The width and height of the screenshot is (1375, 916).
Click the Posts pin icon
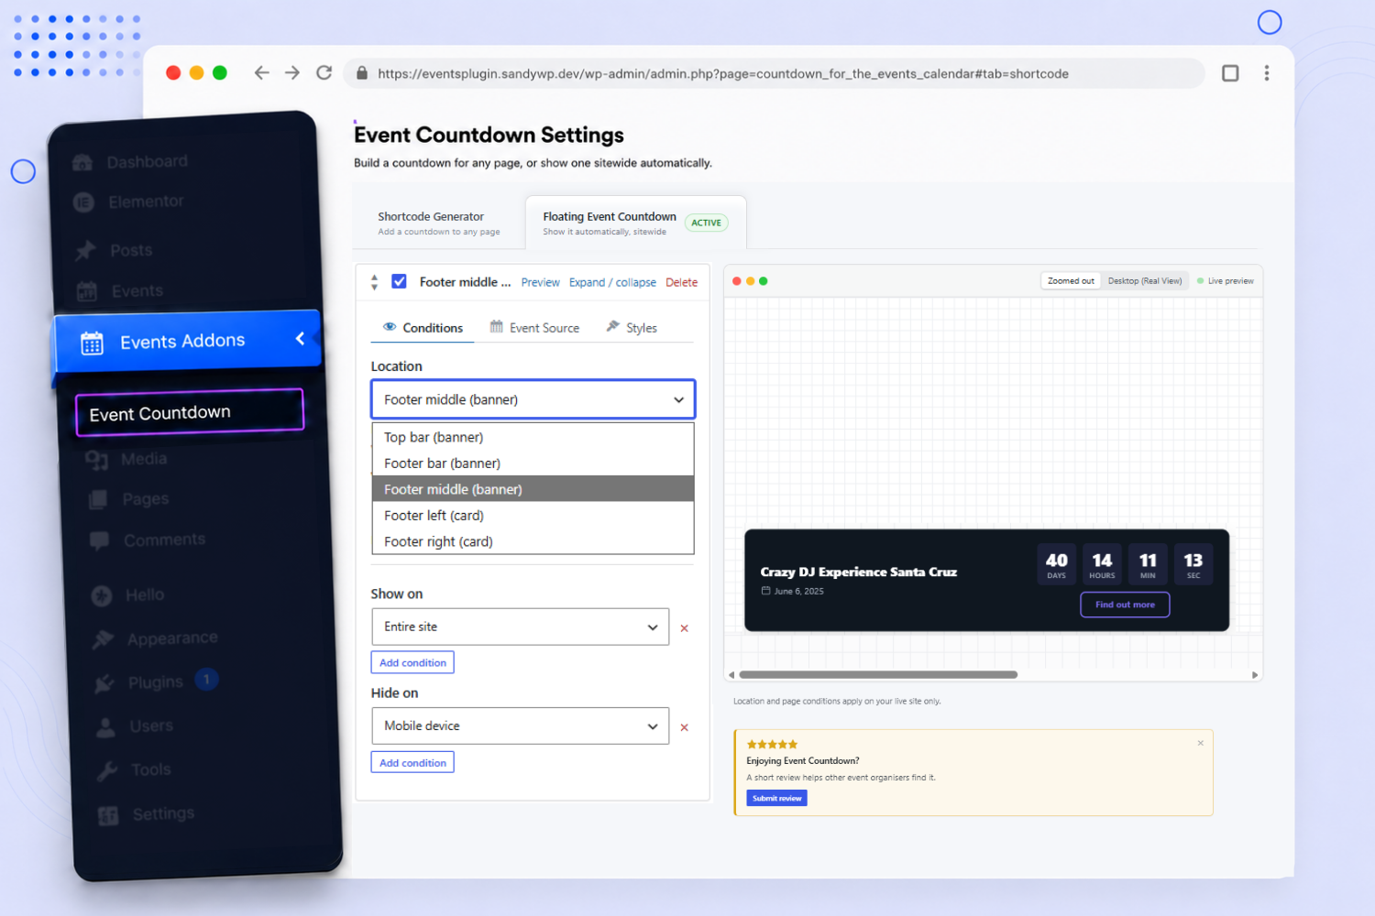[85, 250]
